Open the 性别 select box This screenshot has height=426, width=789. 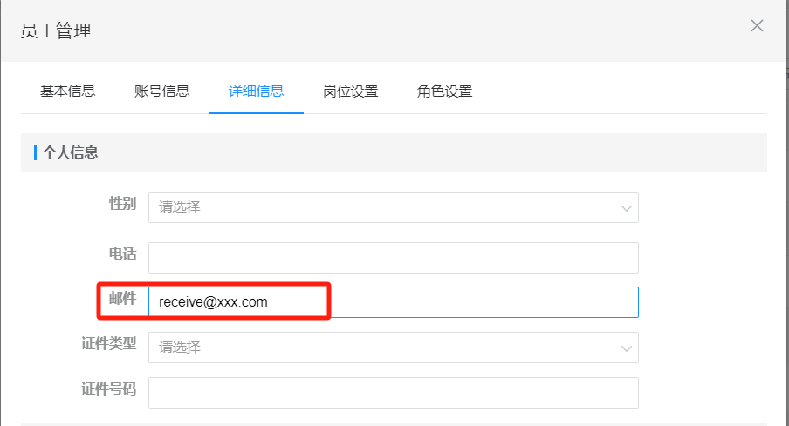pos(384,207)
